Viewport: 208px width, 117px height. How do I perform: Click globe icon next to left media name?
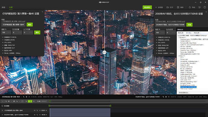pyautogui.click(x=27, y=97)
